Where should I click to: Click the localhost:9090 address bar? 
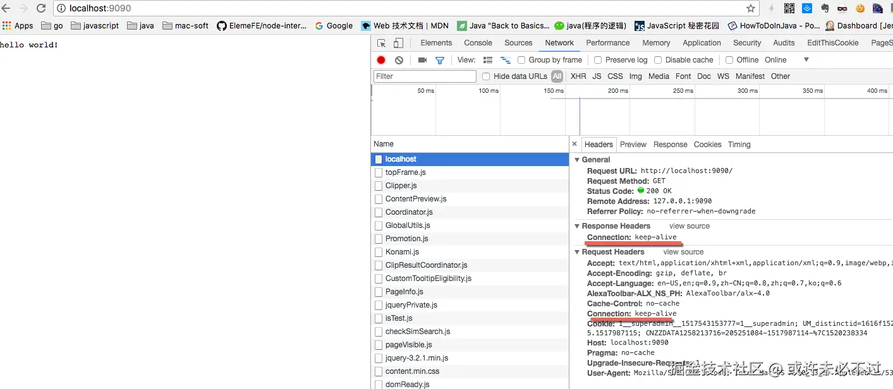click(x=404, y=9)
